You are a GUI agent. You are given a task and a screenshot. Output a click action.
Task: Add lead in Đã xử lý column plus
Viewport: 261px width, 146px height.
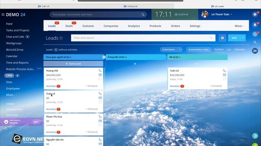pyautogui.click(x=197, y=64)
